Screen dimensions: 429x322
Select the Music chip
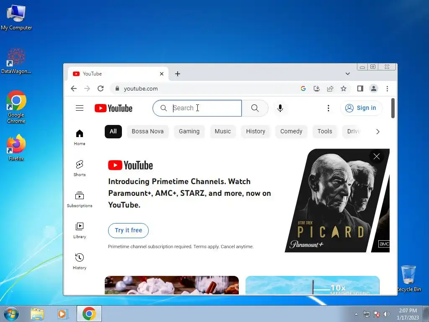(x=223, y=131)
